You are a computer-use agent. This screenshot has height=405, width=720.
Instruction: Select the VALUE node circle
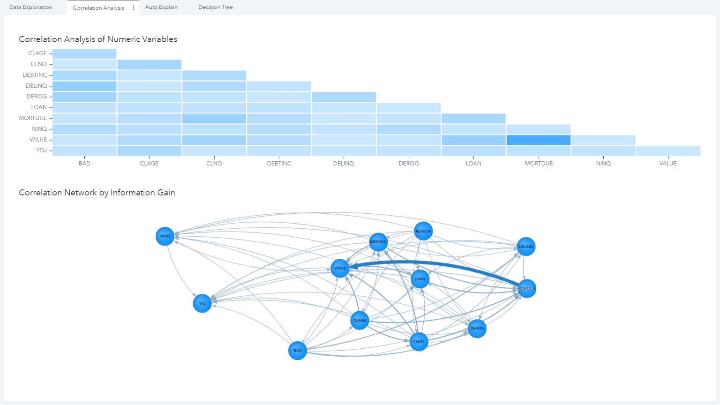pos(340,268)
